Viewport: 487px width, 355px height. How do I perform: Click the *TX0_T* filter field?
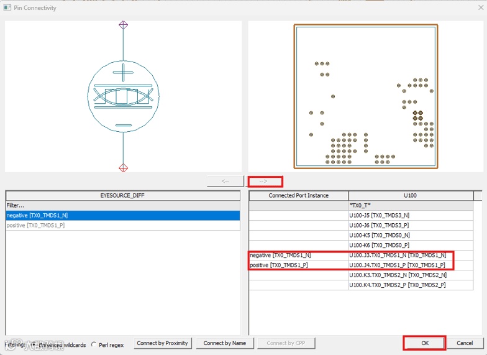[411, 205]
